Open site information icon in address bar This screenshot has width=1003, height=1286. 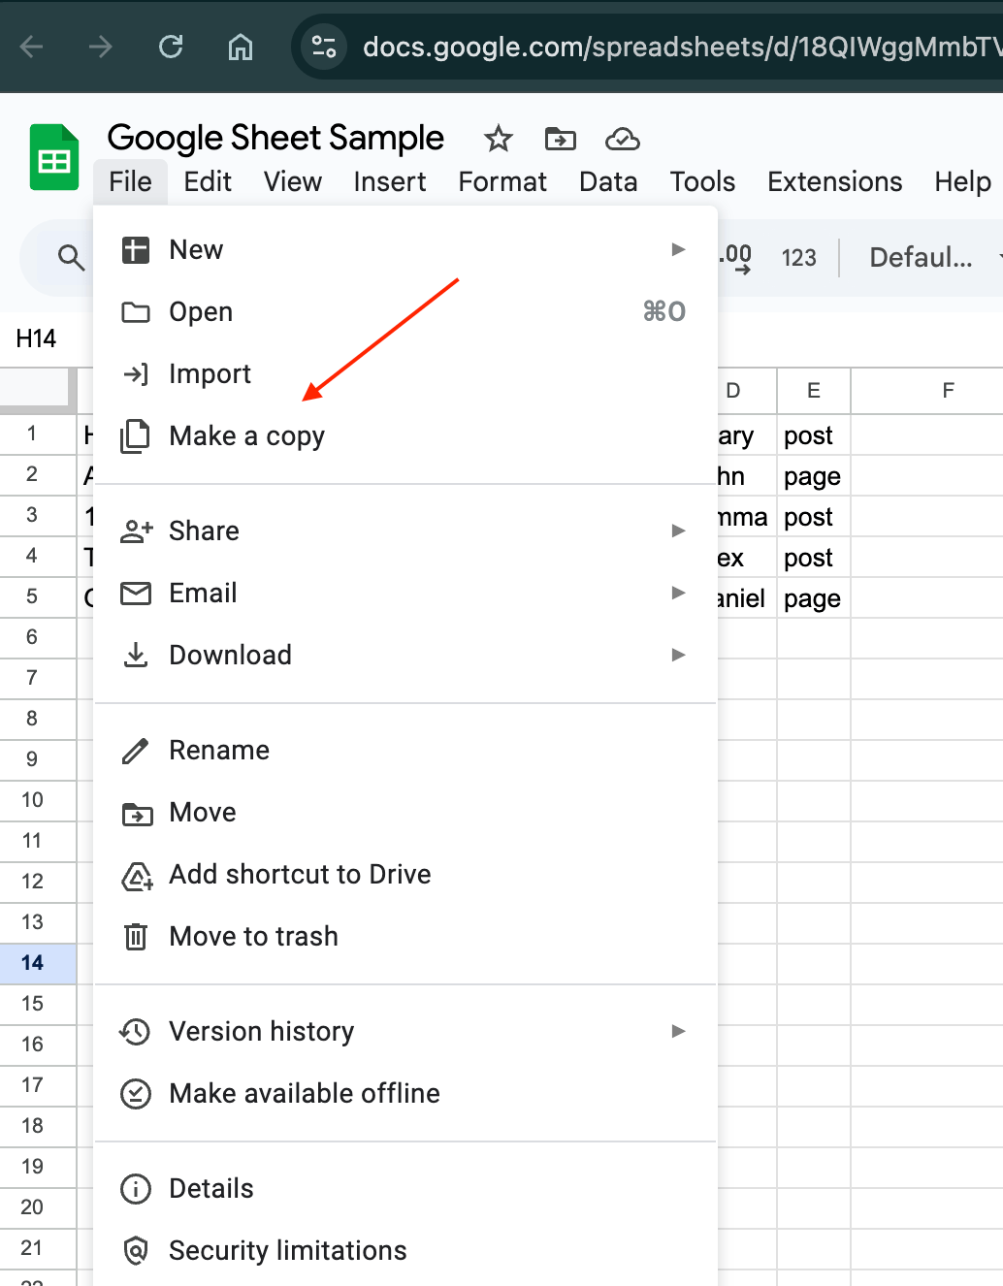point(324,46)
